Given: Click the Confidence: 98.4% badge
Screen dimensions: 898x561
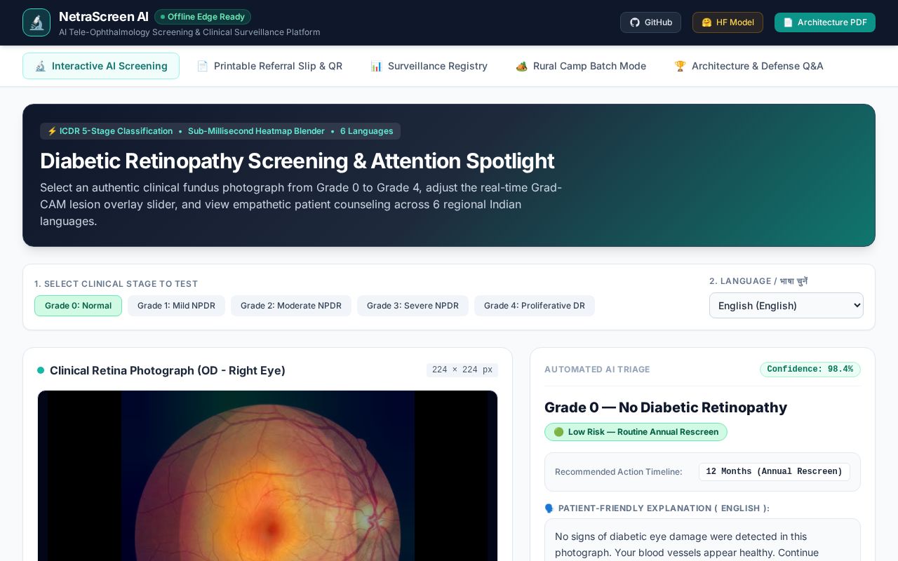Looking at the screenshot, I should coord(810,370).
